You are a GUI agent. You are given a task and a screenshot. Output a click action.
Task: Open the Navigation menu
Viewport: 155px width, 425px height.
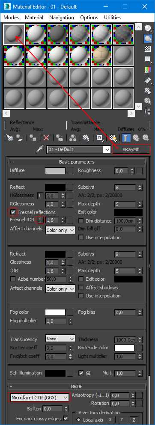[x=62, y=18]
